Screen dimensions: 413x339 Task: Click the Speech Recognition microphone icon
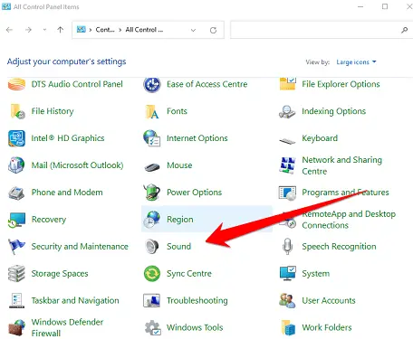click(x=287, y=246)
